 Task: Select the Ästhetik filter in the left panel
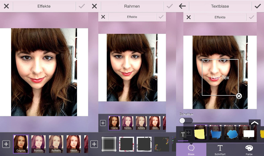(x=56, y=144)
